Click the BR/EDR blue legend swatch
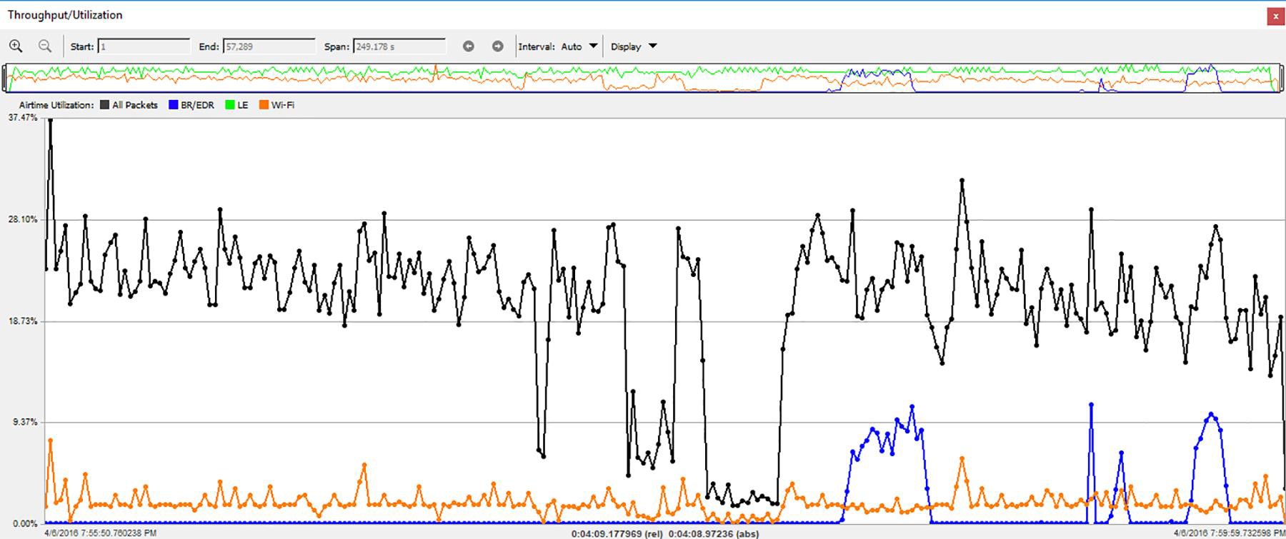This screenshot has height=539, width=1286. 173,105
